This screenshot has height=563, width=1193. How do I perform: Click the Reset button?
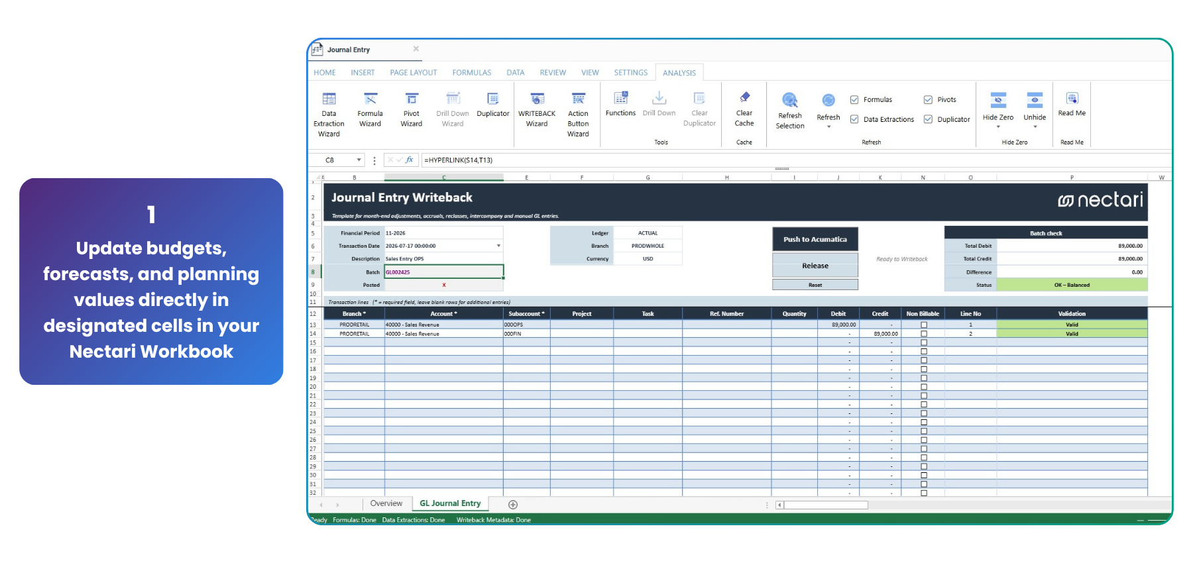(815, 285)
